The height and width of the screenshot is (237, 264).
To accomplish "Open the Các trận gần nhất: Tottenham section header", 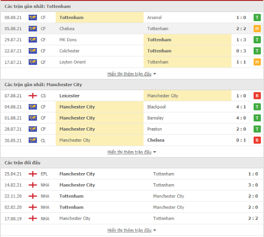I will click(x=38, y=7).
